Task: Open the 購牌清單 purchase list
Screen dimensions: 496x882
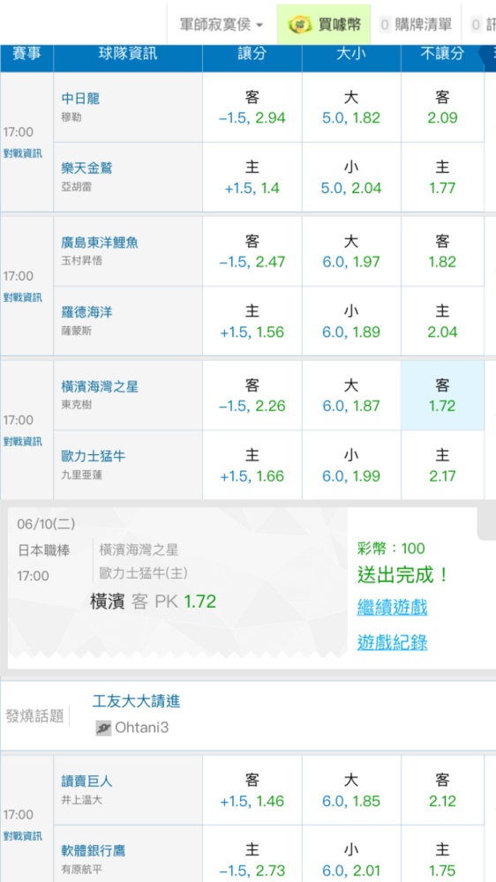Action: [416, 25]
